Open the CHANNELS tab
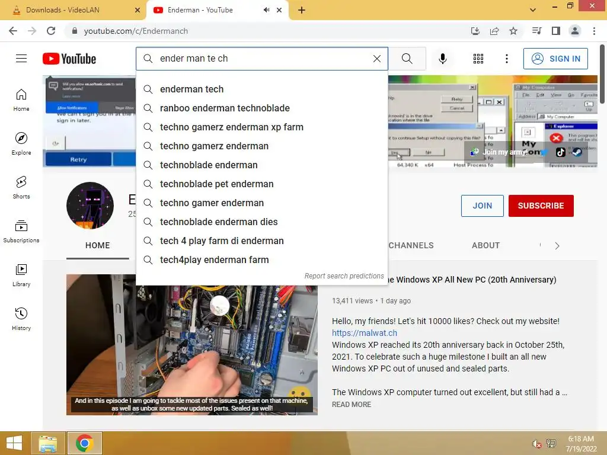 tap(411, 245)
